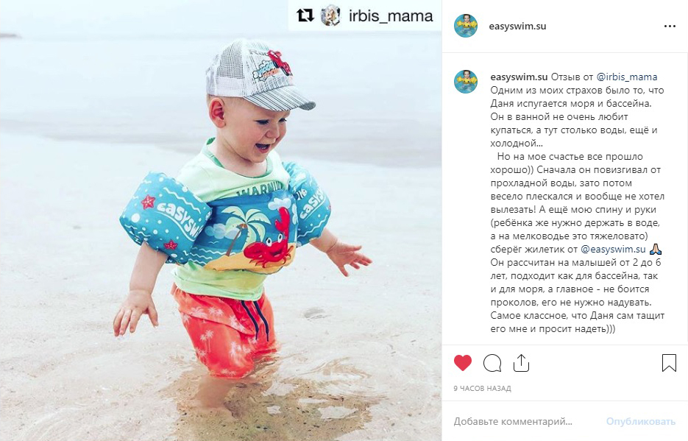
Task: Open the three-dot more options menu
Action: pyautogui.click(x=670, y=27)
